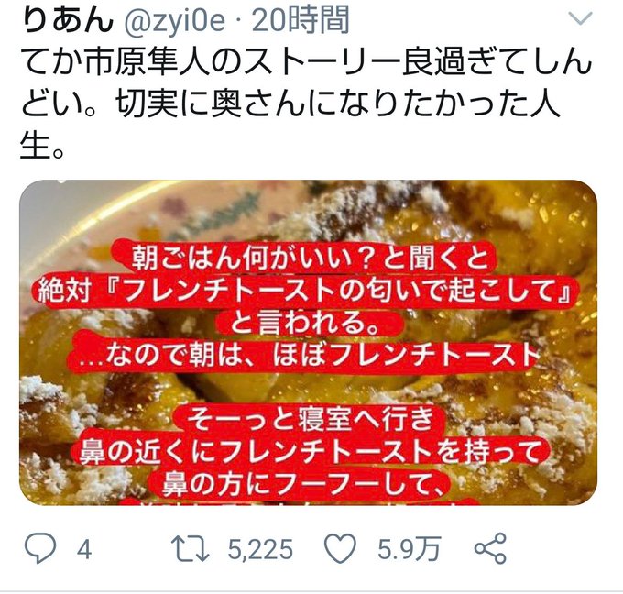Click the @zyi0e handle

(x=175, y=21)
